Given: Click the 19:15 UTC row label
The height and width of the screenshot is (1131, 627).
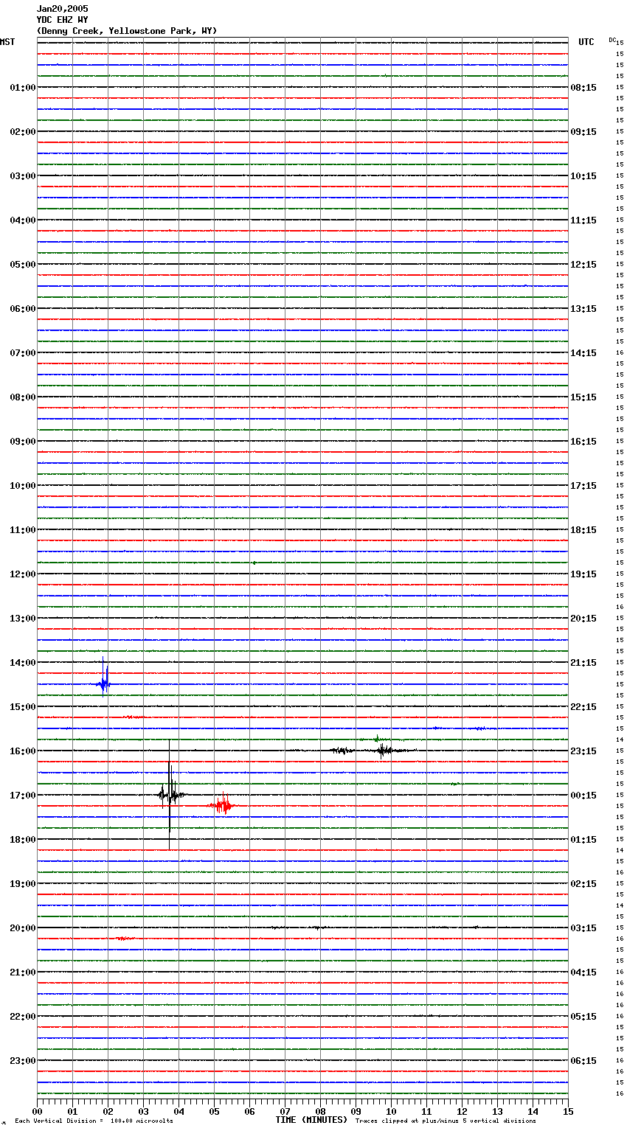Looking at the screenshot, I should click(x=583, y=574).
